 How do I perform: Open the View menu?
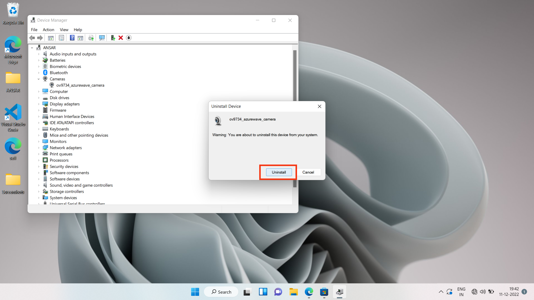click(64, 30)
